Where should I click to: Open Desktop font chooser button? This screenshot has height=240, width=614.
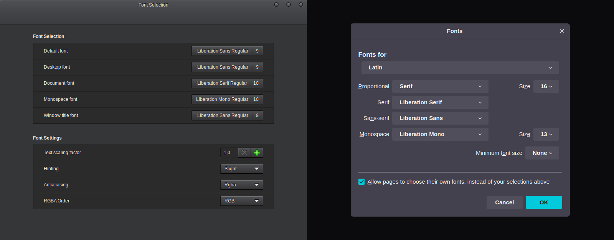pos(227,67)
